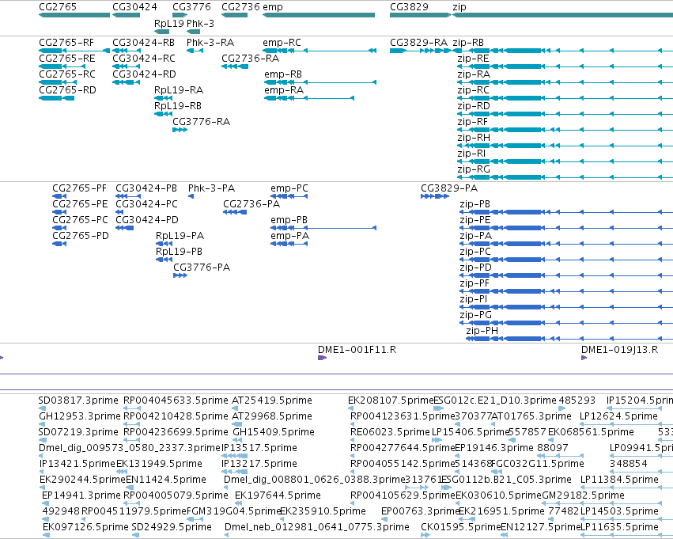Click the CG3776-RA transcript label
The width and height of the screenshot is (673, 539).
(202, 122)
